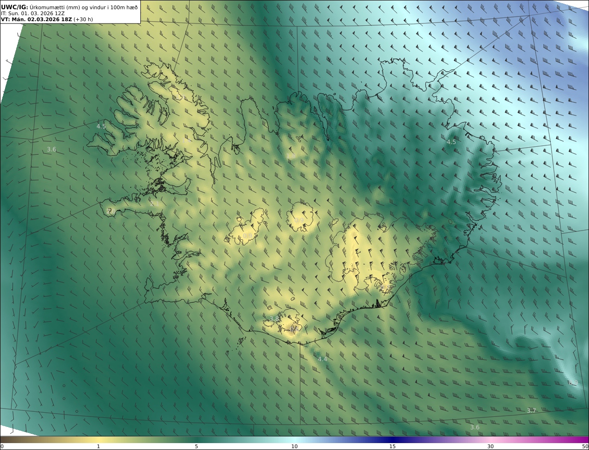Screen dimensions: 589x450
Task: Click the VT: Mán. 02.03.2026 18Z line
Action: (47, 20)
